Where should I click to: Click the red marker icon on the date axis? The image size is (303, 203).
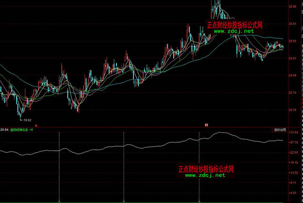pyautogui.click(x=206, y=125)
